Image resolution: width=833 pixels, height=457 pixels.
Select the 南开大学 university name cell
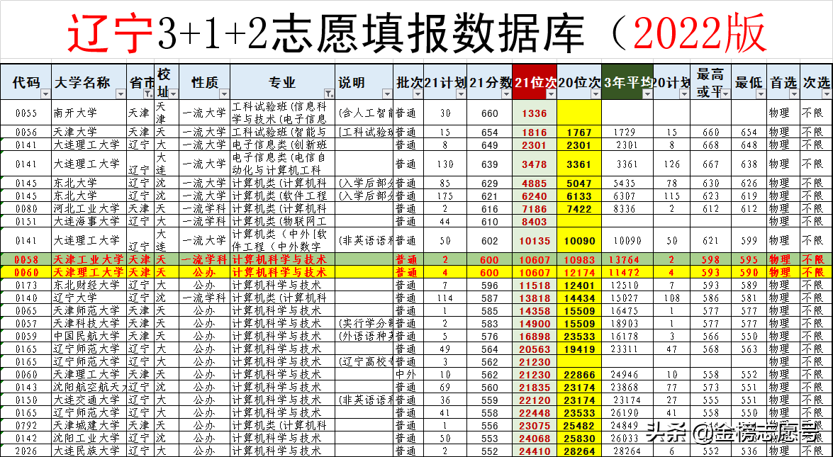pyautogui.click(x=77, y=111)
